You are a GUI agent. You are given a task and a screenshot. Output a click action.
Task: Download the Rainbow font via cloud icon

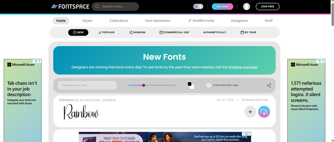[264, 112]
